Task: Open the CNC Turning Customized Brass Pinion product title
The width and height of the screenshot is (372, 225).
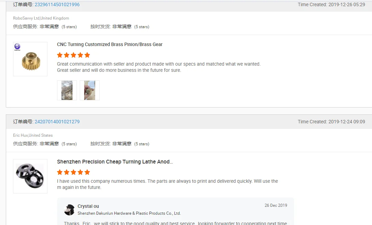Action: coord(110,44)
